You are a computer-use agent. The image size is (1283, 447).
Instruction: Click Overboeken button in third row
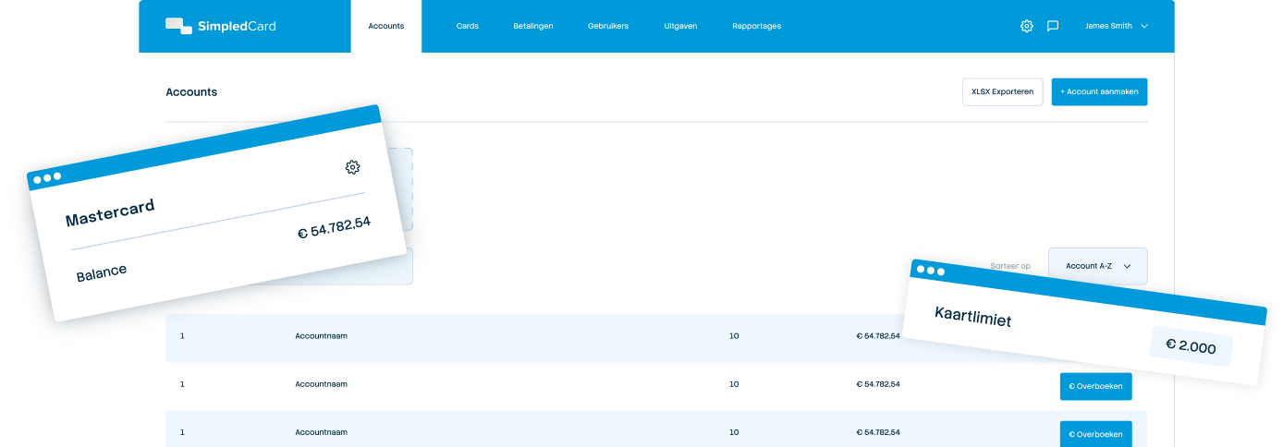pos(1095,434)
